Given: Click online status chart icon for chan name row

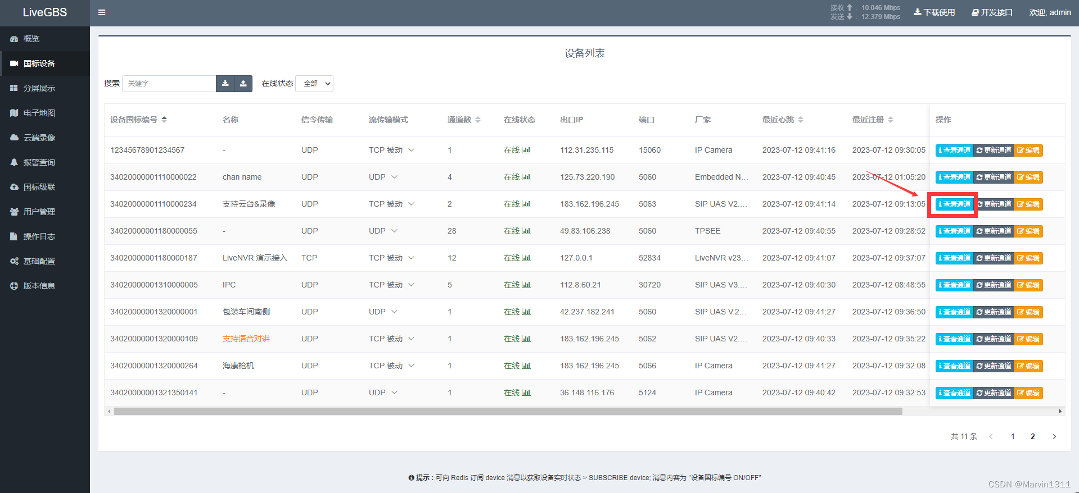Looking at the screenshot, I should 526,177.
